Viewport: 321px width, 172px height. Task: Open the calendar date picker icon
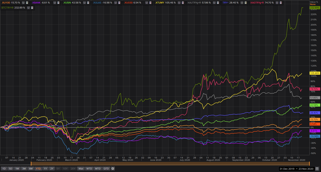tap(317, 169)
